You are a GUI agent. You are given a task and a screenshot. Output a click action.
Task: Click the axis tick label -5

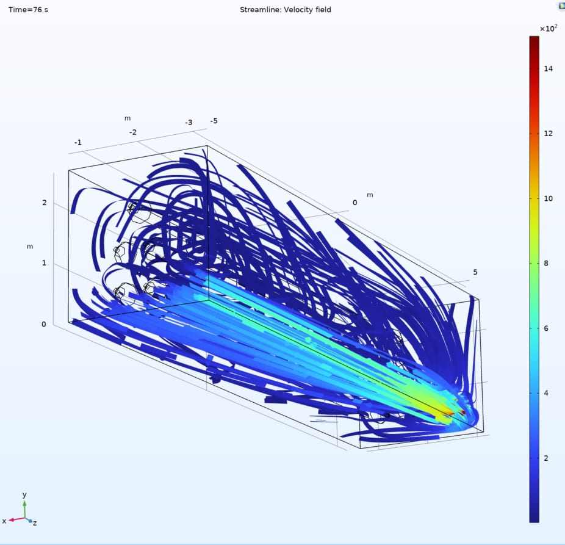tap(214, 121)
